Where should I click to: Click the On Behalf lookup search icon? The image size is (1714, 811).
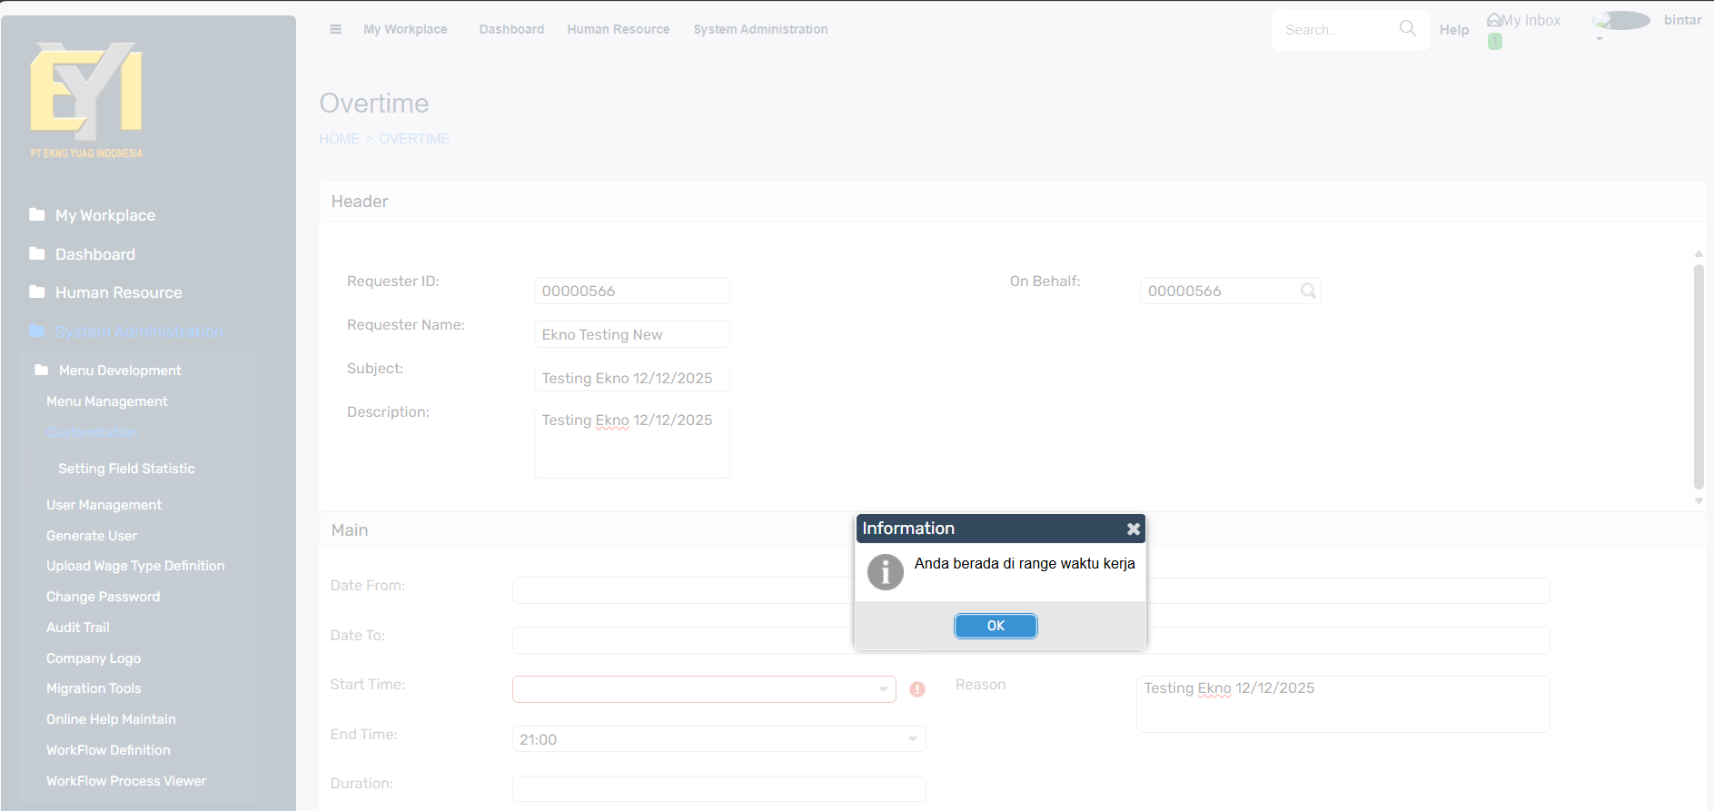tap(1308, 291)
